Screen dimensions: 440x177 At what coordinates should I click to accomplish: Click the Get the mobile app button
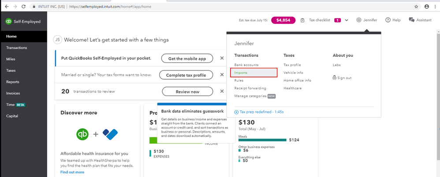tap(187, 59)
